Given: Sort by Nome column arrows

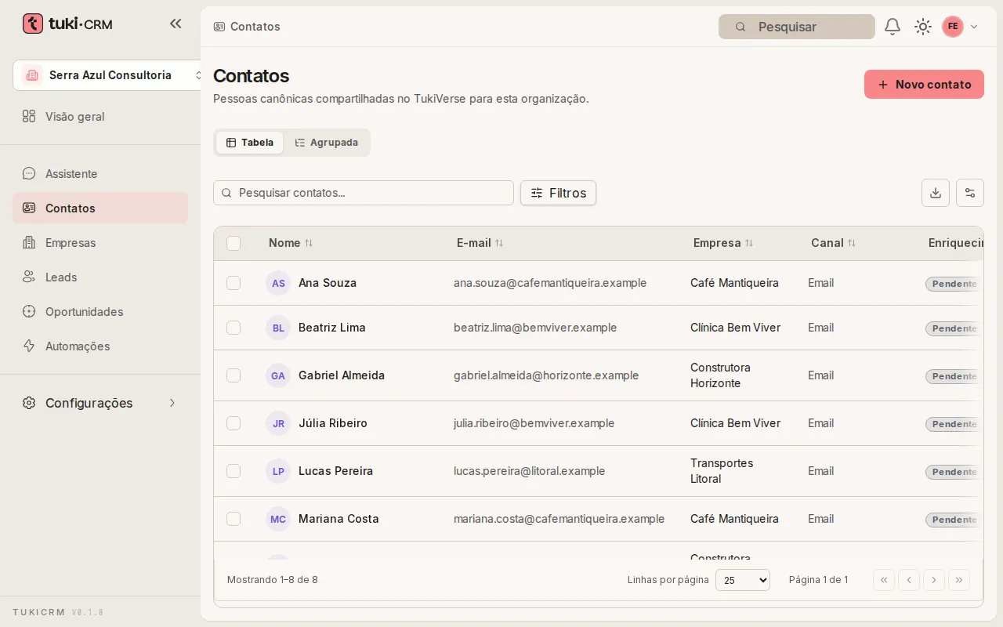Looking at the screenshot, I should (x=309, y=243).
